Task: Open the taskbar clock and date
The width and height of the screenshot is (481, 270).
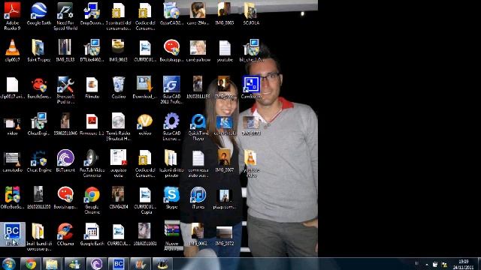Action: (x=463, y=264)
